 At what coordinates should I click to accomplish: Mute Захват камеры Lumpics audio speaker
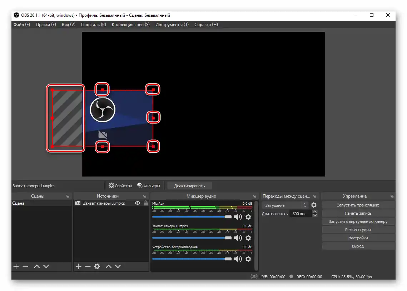238,238
